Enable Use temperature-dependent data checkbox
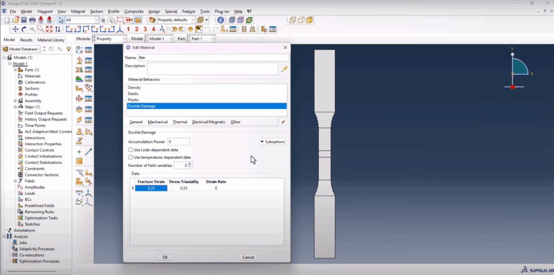554x275 pixels. [x=130, y=157]
